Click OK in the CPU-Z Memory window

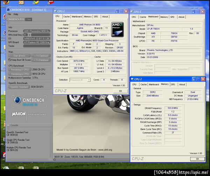(197, 159)
